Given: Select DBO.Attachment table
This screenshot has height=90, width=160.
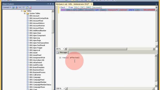Looking at the screenshot, I should coord(35,62).
